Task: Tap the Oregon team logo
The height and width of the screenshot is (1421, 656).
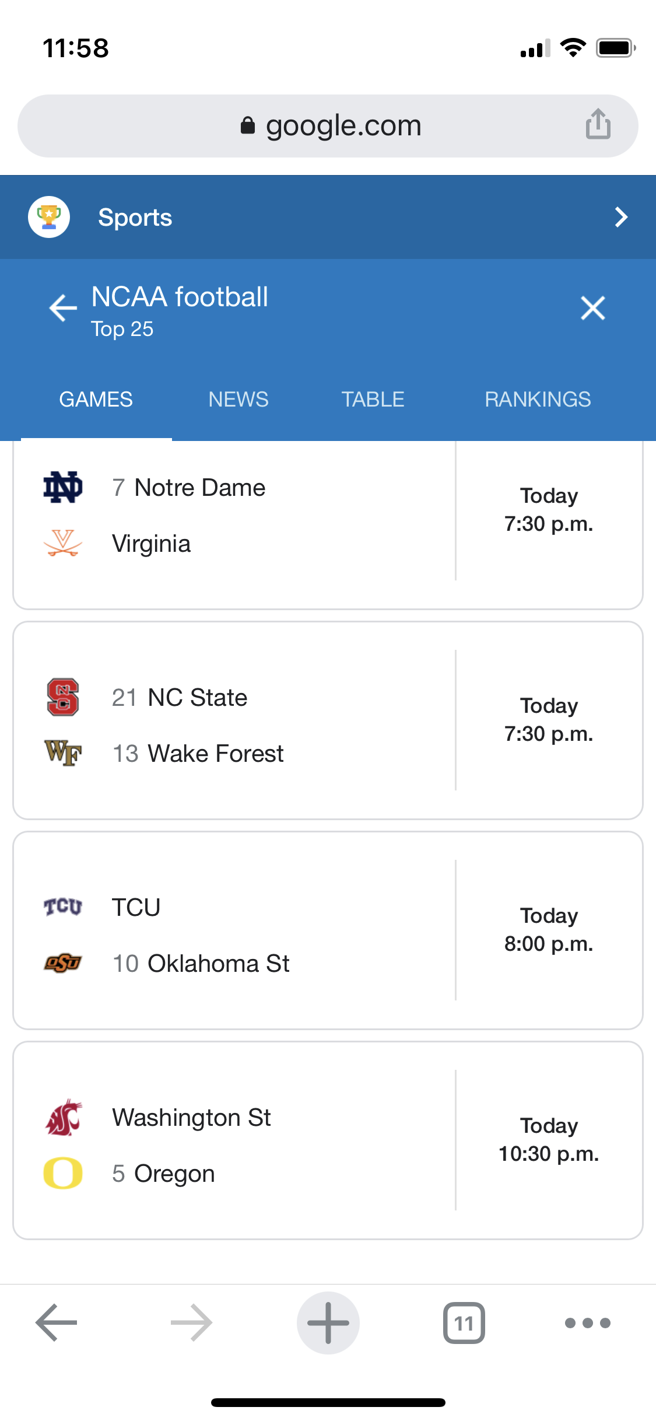Action: (x=63, y=1173)
